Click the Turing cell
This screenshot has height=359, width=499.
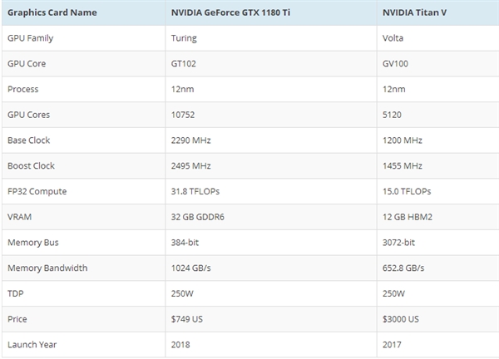click(185, 38)
